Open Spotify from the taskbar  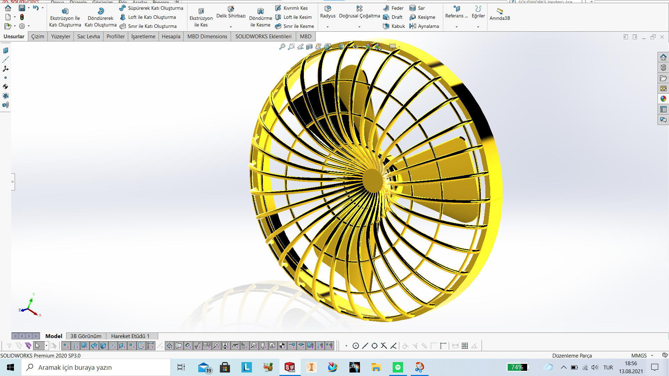tap(398, 367)
